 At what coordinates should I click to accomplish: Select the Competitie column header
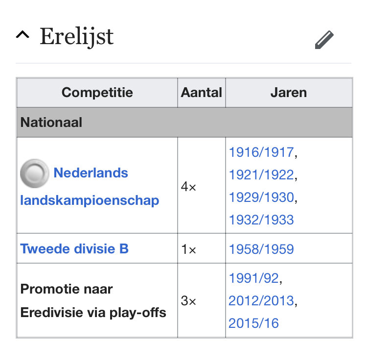point(97,93)
